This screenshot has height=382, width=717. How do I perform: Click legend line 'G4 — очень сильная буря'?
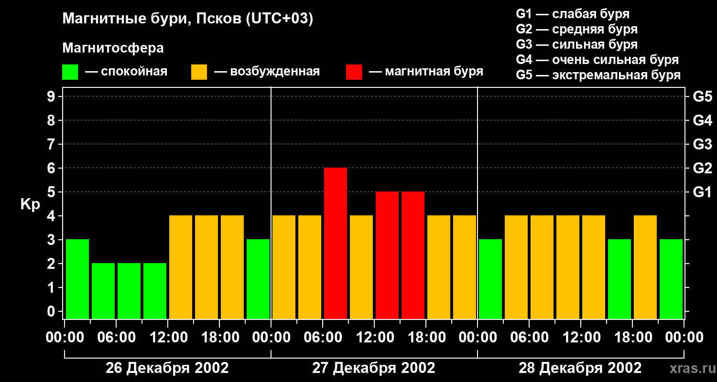597,60
